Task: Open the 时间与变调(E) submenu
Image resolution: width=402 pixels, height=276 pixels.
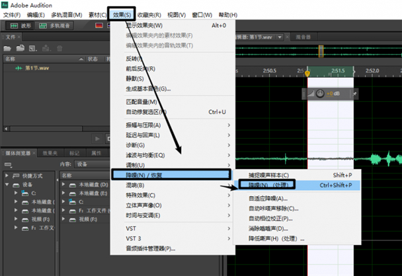Action: coord(173,215)
